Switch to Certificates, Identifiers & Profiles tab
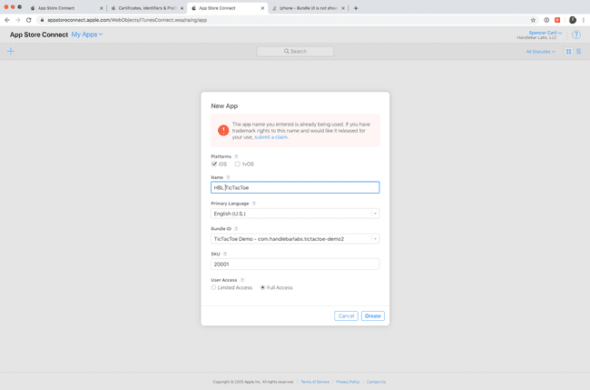The height and width of the screenshot is (390, 590). pyautogui.click(x=147, y=8)
